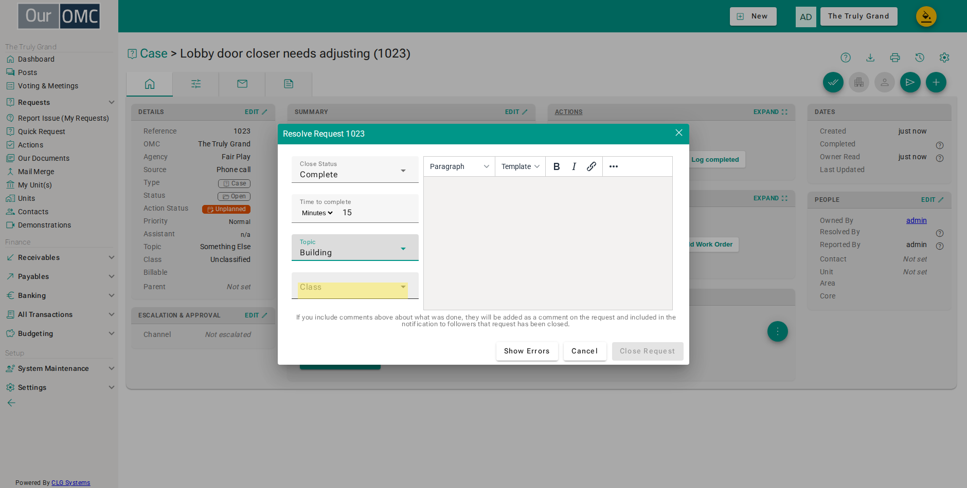Open the help question mark icon
Viewport: 967px width, 488px height.
click(x=846, y=58)
